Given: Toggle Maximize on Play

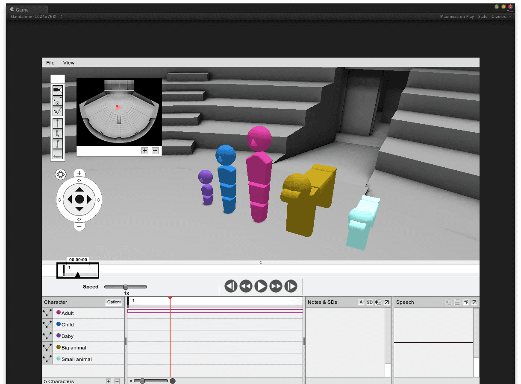Looking at the screenshot, I should pos(457,17).
